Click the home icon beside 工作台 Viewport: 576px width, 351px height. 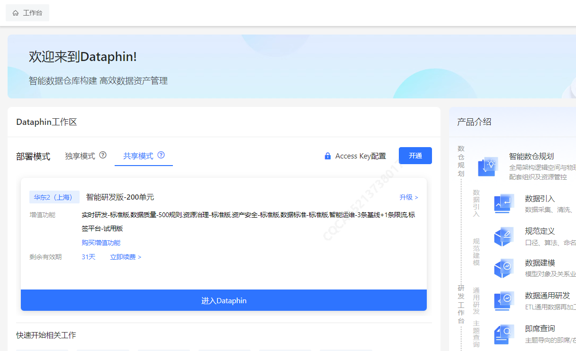click(16, 13)
